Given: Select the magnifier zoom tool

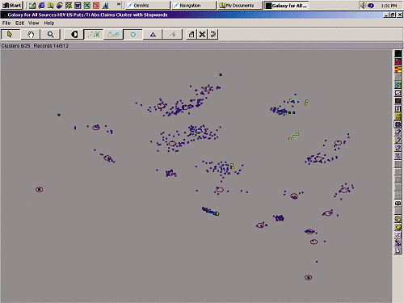Looking at the screenshot, I should coord(50,35).
